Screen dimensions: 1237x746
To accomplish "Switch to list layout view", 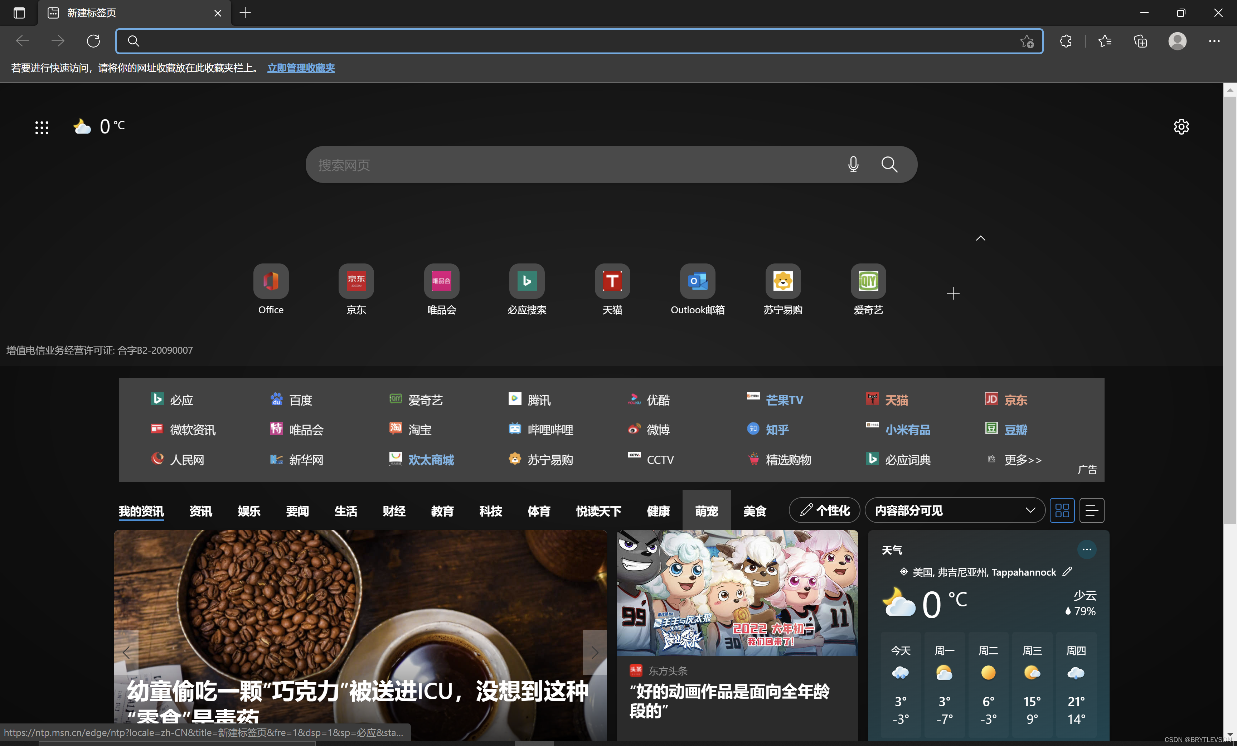I will click(1091, 510).
